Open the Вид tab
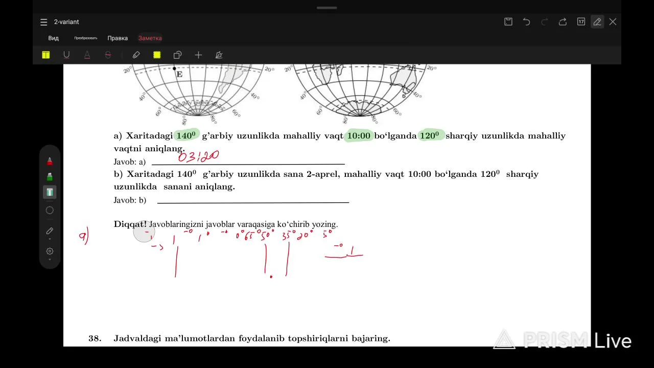The height and width of the screenshot is (368, 654). coord(54,38)
